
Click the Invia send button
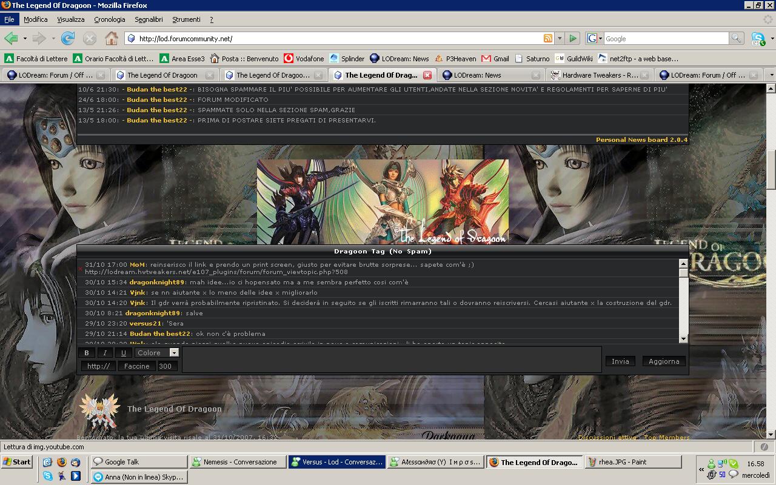pos(620,361)
